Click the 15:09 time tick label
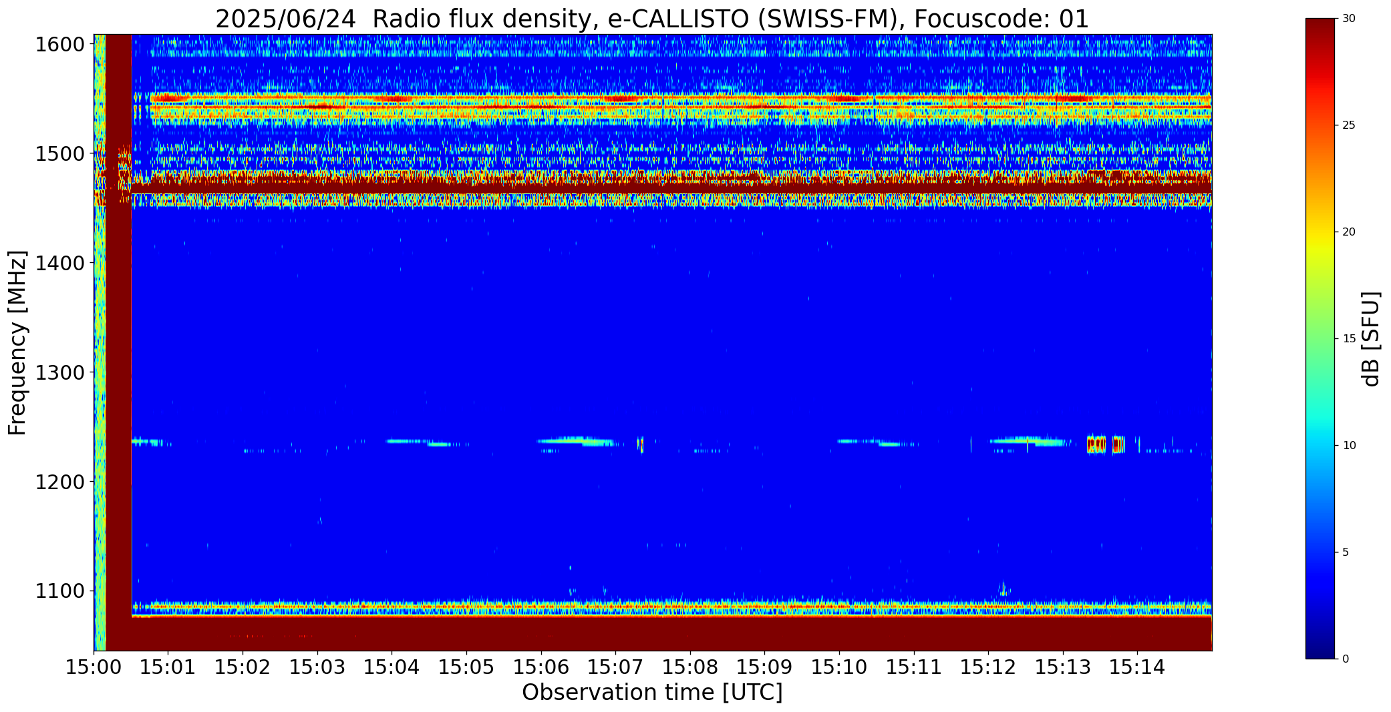Viewport: 1391px width, 712px height. click(x=764, y=667)
